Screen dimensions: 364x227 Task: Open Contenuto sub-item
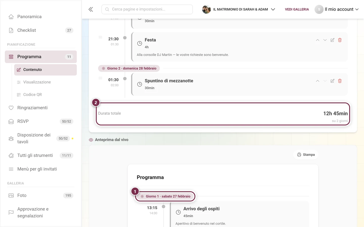click(45, 70)
